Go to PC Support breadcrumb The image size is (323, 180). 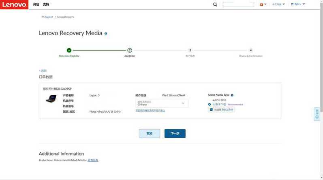[47, 17]
